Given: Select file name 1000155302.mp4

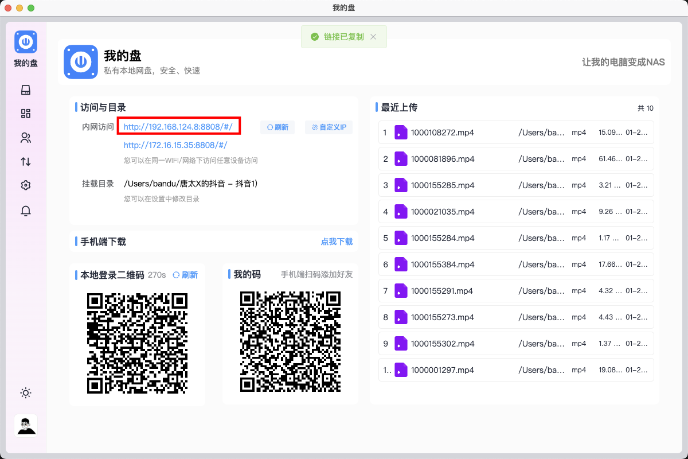Looking at the screenshot, I should 443,344.
